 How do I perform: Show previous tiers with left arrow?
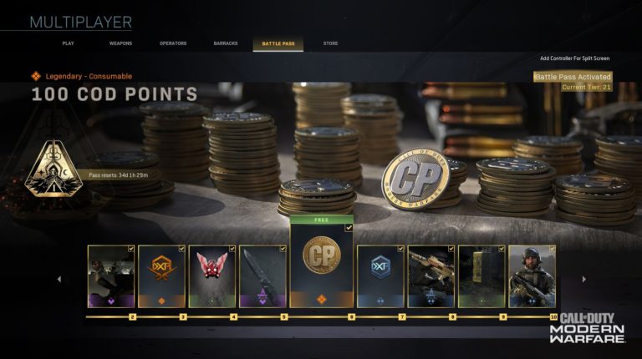click(x=59, y=279)
